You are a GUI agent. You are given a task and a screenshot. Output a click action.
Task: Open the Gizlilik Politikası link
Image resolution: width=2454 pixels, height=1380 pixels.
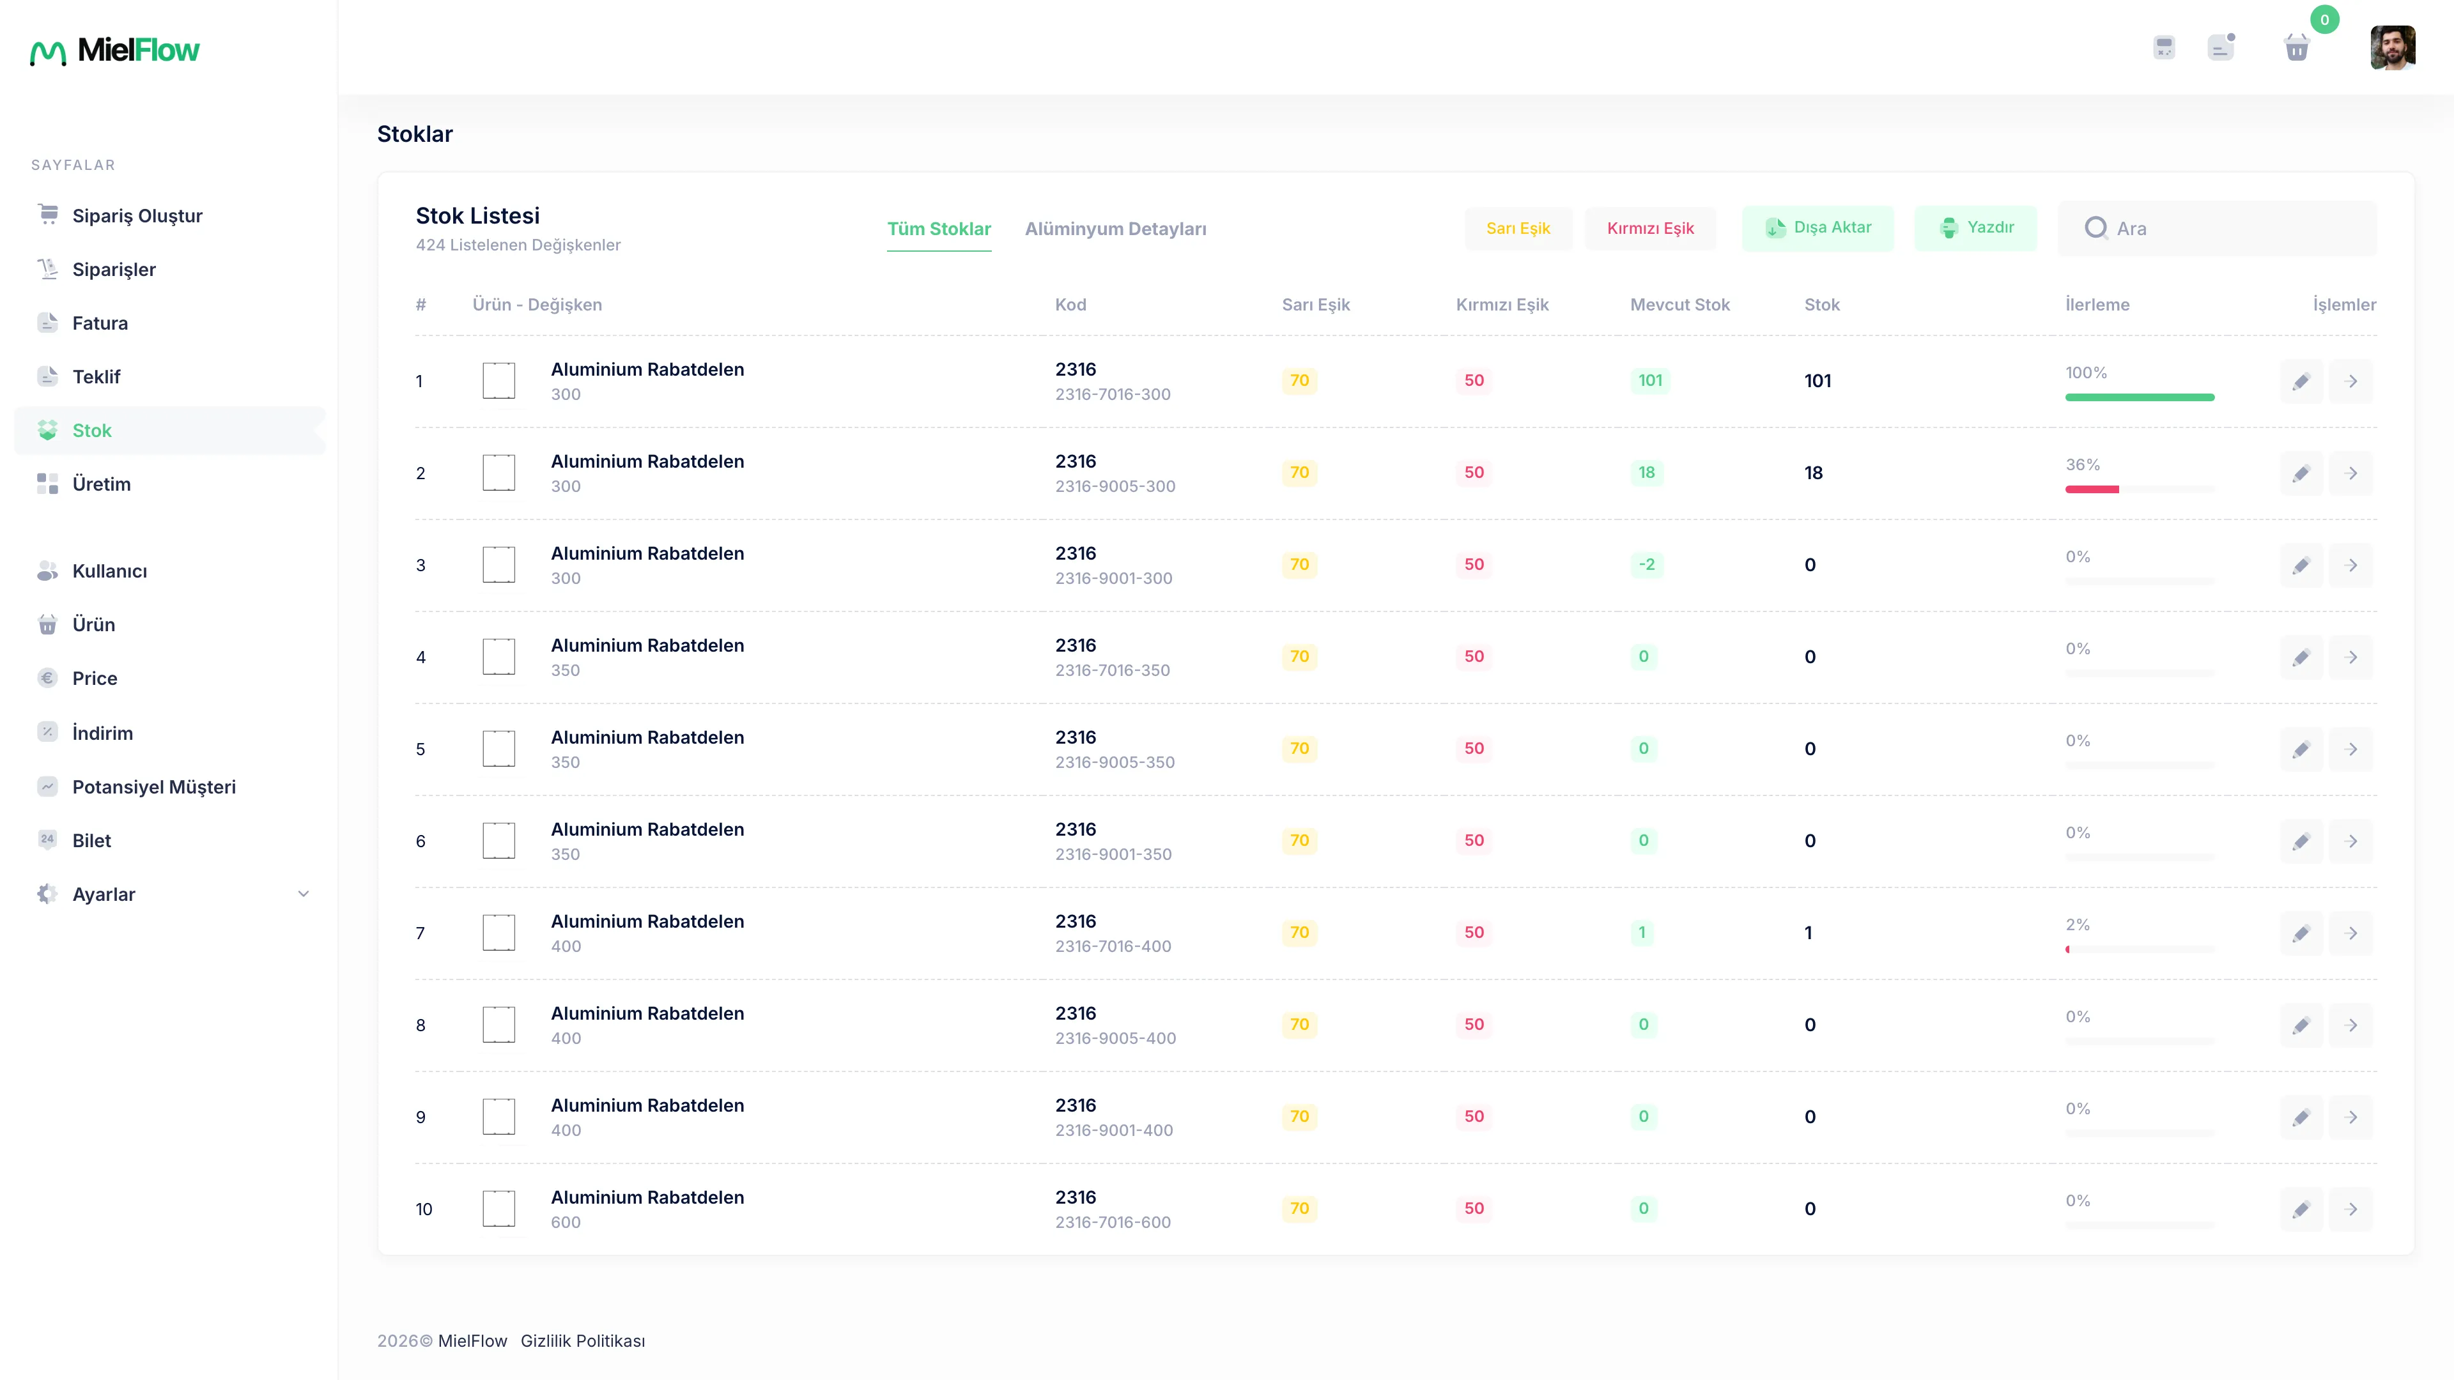pos(582,1341)
